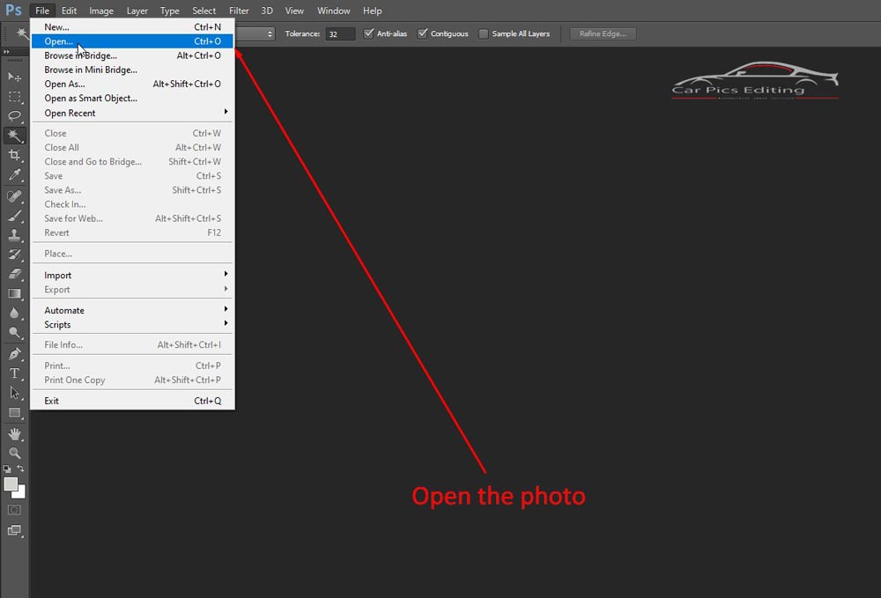Image resolution: width=881 pixels, height=598 pixels.
Task: Choose Open... from File menu
Action: coord(132,41)
